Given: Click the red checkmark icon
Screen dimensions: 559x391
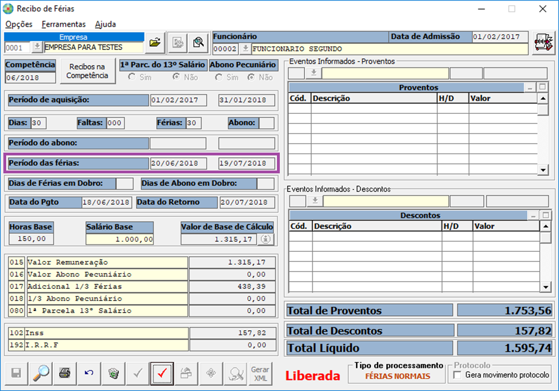Looking at the screenshot, I should tap(162, 373).
